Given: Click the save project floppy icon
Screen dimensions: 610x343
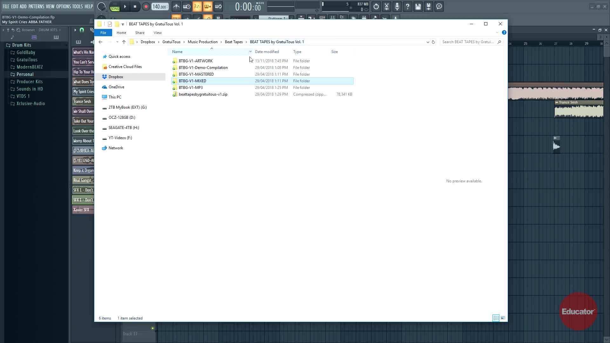Looking at the screenshot, I should (418, 7).
